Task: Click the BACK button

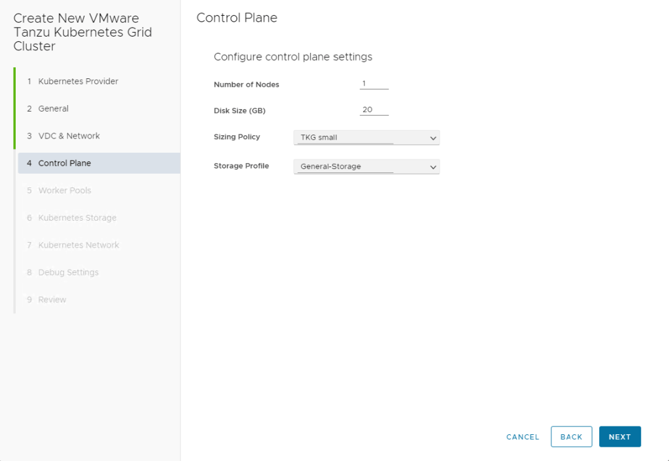Action: [571, 437]
